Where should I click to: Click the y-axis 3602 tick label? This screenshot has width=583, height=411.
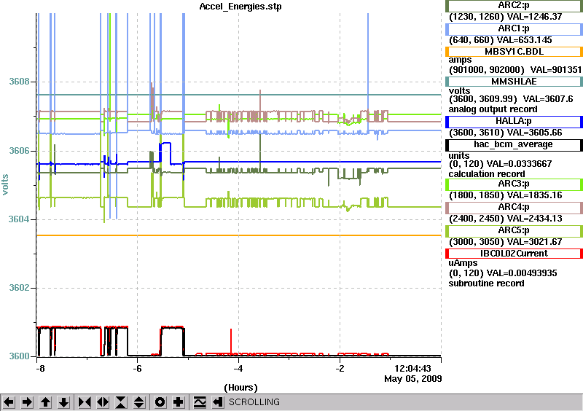tap(19, 288)
